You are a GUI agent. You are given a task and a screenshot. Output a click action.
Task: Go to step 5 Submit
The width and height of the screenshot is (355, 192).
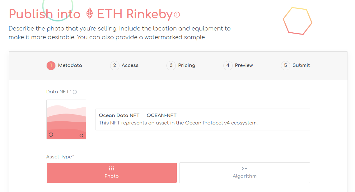coord(296,65)
